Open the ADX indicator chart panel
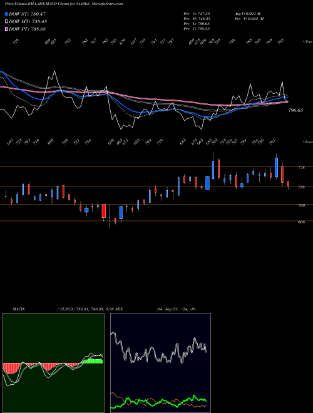 (x=160, y=363)
